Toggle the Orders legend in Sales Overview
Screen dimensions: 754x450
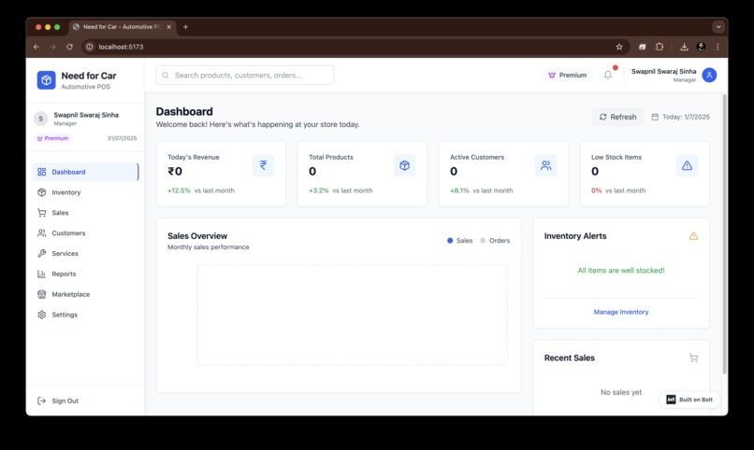click(495, 240)
